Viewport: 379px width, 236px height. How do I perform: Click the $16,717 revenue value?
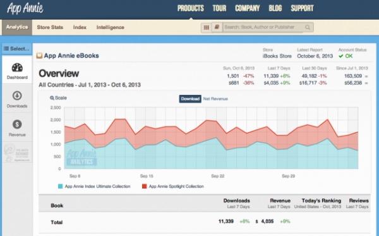click(x=308, y=83)
